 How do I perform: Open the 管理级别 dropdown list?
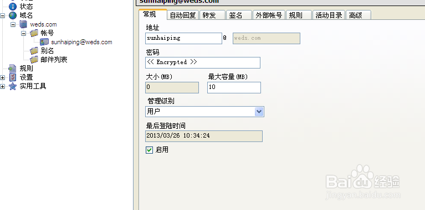[x=259, y=112]
